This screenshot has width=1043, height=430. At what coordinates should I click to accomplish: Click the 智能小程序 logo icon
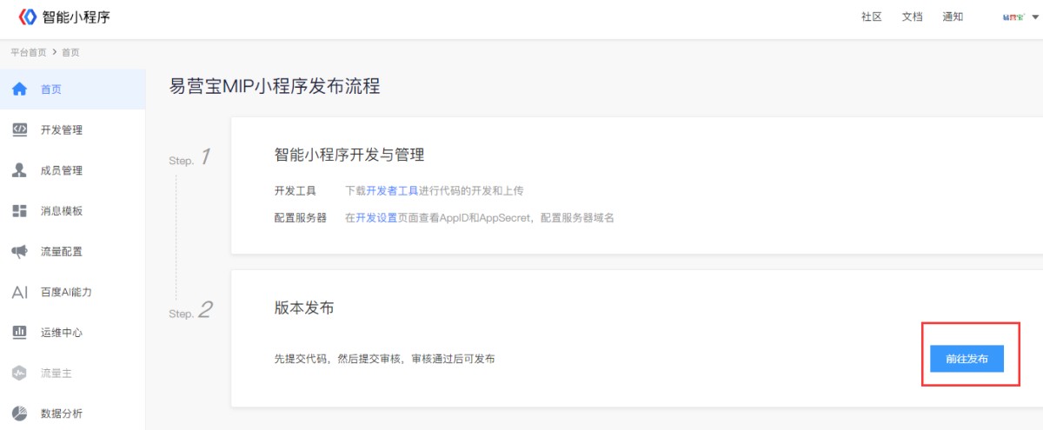point(28,17)
